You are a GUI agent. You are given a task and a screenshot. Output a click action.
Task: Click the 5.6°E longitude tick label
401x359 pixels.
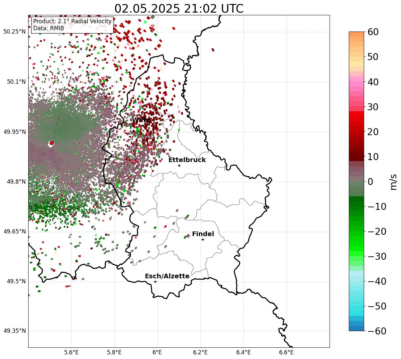71,352
